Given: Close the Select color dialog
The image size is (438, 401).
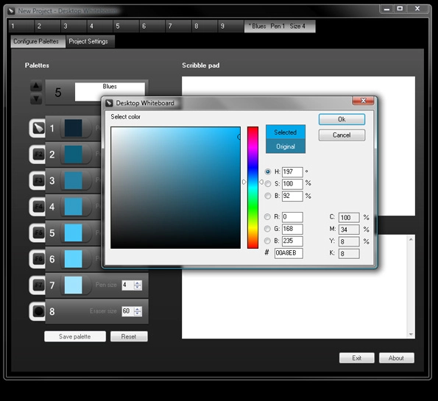Looking at the screenshot, I should [363, 101].
